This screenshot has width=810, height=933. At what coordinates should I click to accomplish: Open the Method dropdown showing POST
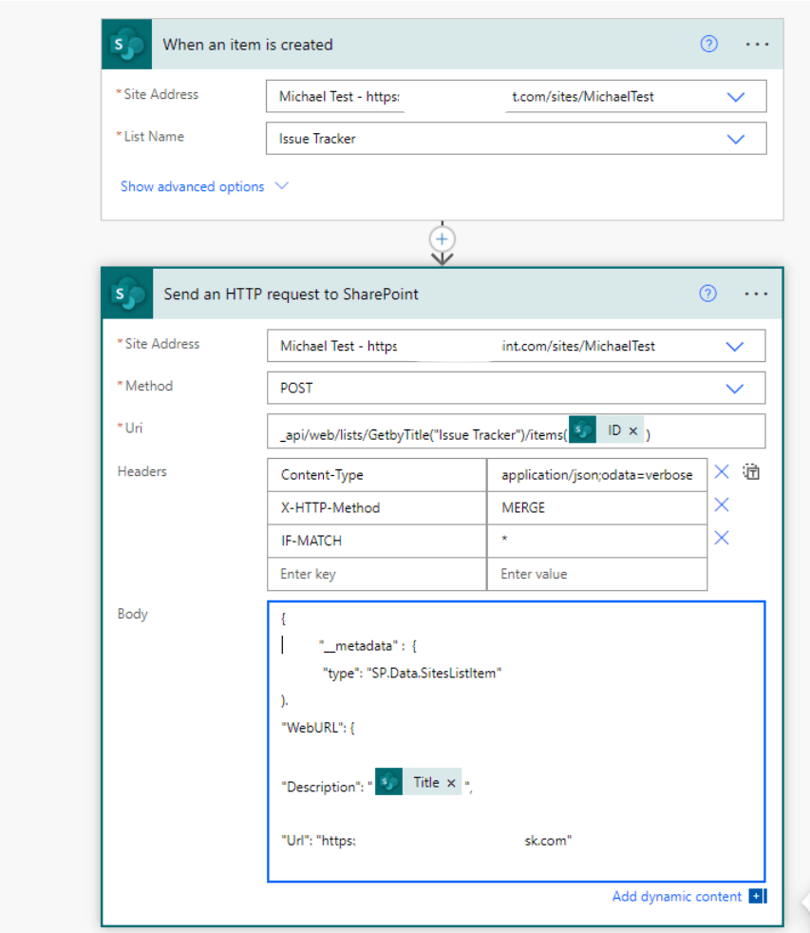pyautogui.click(x=734, y=389)
